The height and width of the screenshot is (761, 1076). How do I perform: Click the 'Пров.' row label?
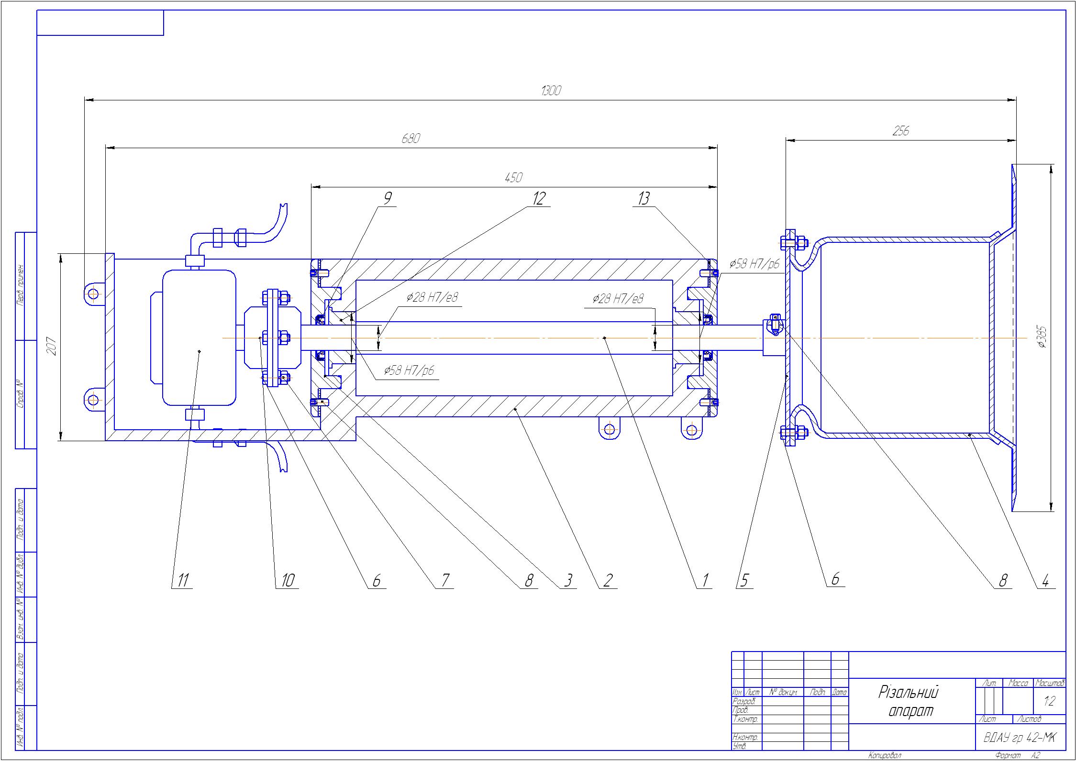(740, 710)
